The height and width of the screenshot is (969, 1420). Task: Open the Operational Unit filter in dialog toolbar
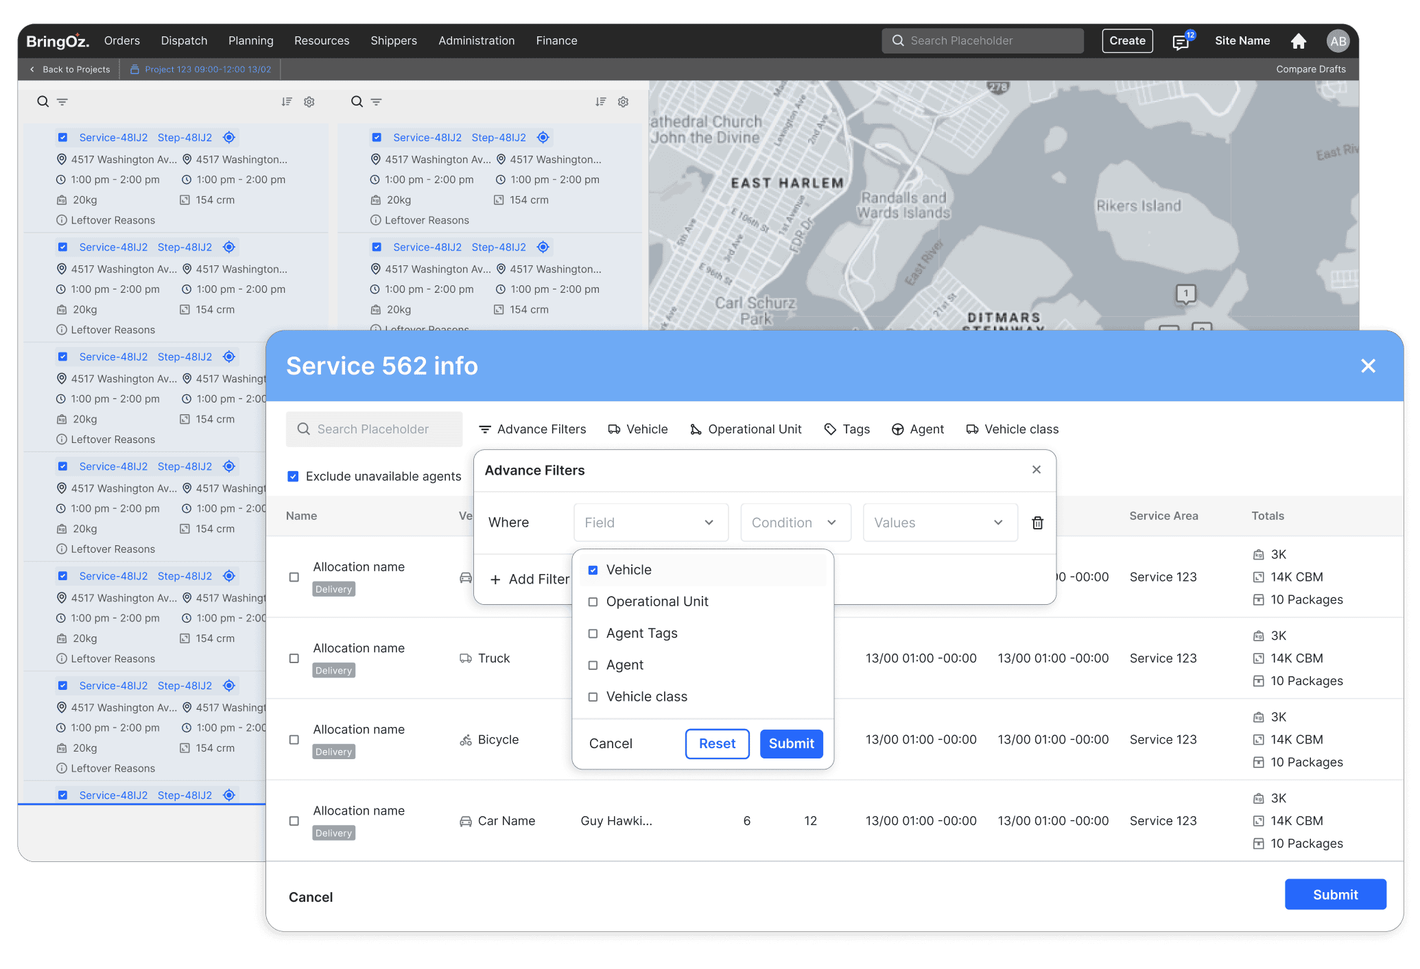(x=746, y=429)
